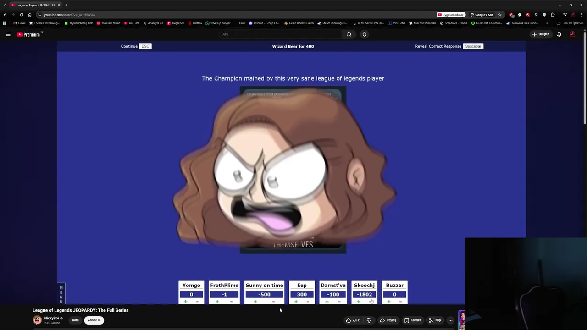Add points to Darnst've with the plus
587x330 pixels.
click(327, 302)
